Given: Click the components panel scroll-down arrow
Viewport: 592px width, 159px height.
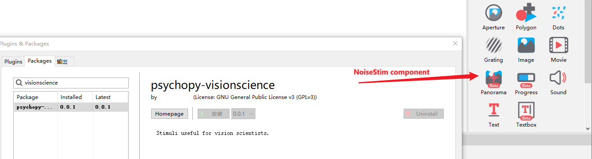Looking at the screenshot, I should 588,129.
